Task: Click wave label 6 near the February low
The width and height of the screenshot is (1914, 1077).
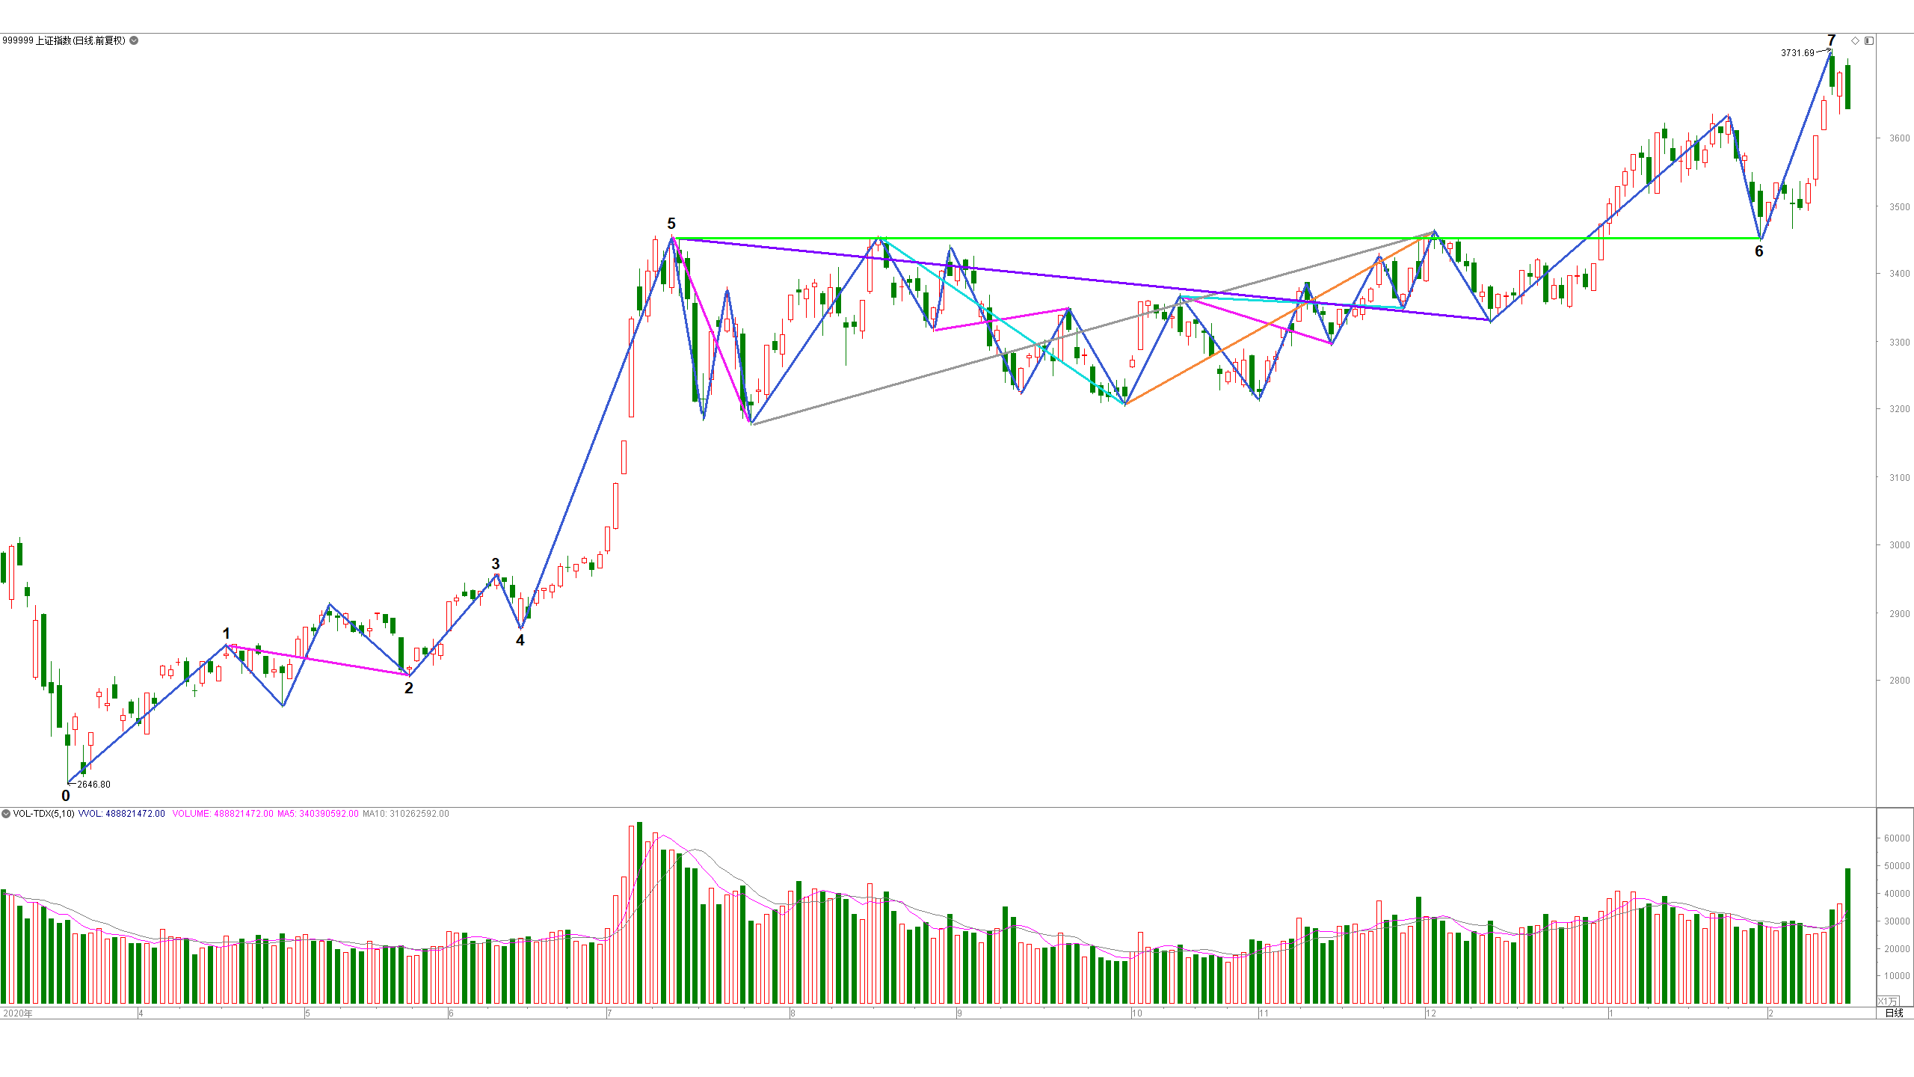Action: point(1759,251)
